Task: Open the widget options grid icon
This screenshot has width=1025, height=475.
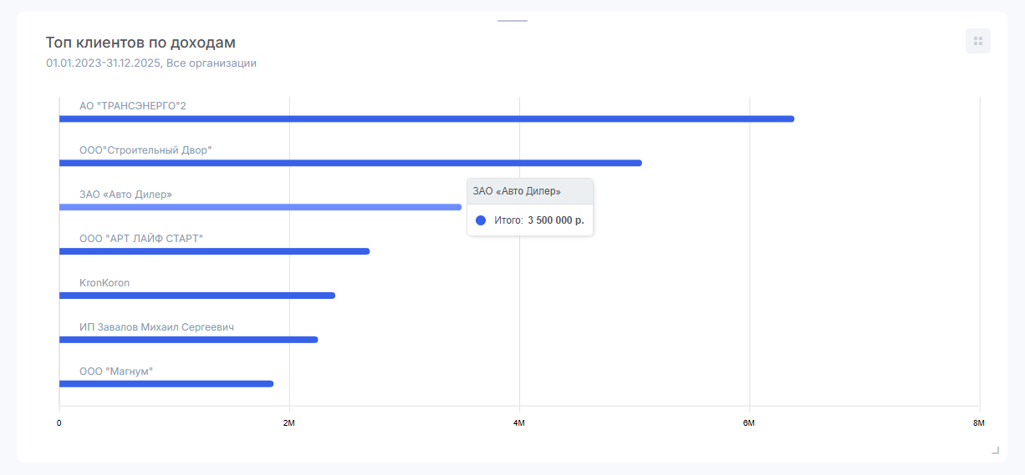Action: pyautogui.click(x=977, y=41)
